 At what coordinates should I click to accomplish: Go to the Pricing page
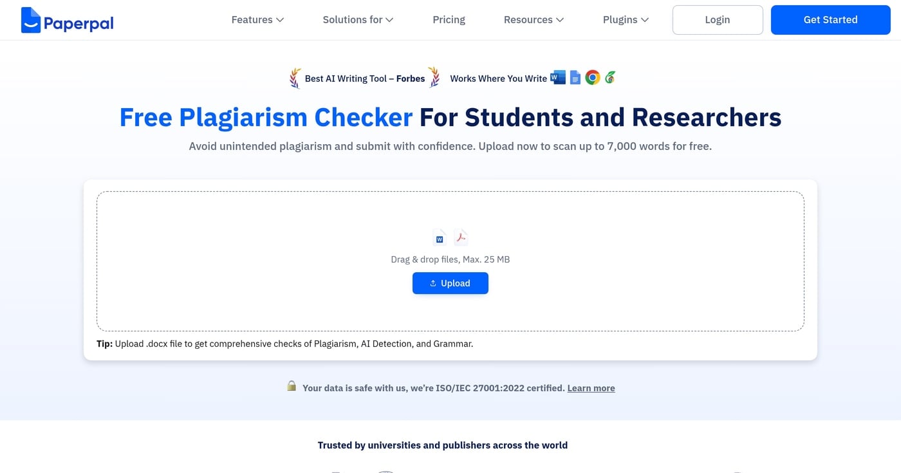(x=449, y=20)
